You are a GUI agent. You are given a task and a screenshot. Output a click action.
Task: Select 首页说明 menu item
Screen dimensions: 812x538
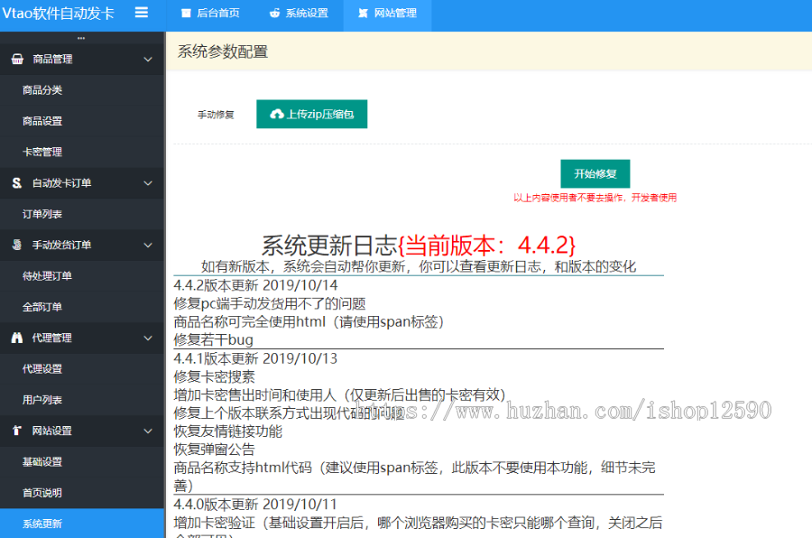82,493
